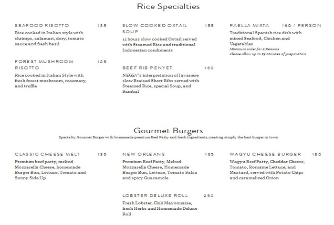This screenshot has height=225, width=334.
Task: Select the Paella Mixta dish title
Action: click(249, 25)
